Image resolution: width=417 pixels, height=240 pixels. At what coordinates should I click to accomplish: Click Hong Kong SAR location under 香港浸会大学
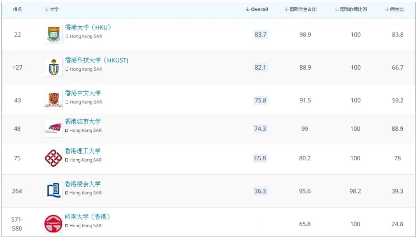pos(83,192)
